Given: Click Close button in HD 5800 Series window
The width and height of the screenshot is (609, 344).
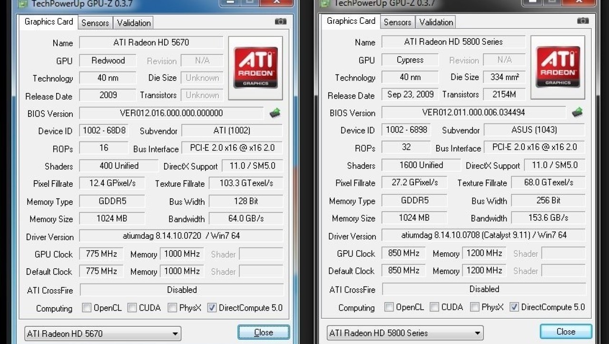Looking at the screenshot, I should click(566, 332).
